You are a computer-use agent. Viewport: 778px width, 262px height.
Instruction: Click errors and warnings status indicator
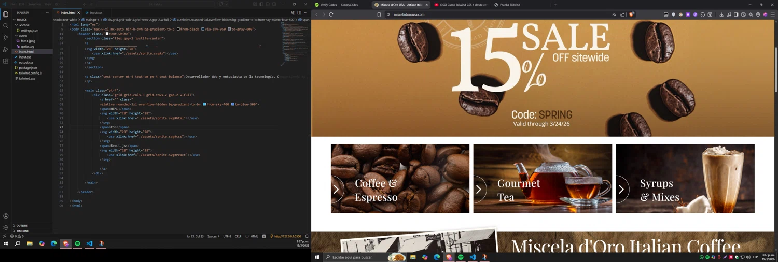tap(17, 236)
